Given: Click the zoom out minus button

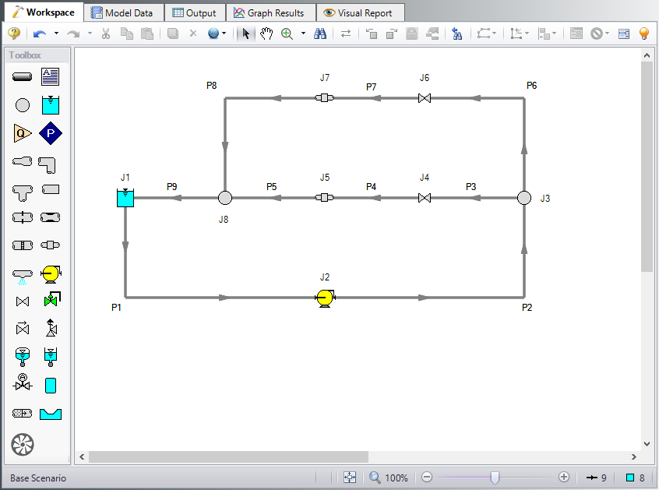Looking at the screenshot, I should [x=427, y=478].
